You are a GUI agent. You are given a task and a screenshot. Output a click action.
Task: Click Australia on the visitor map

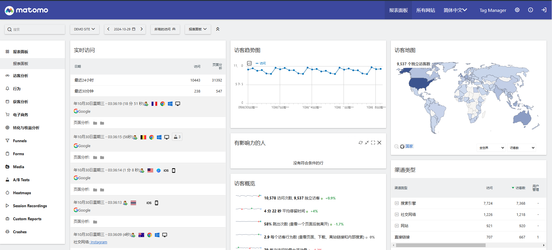click(522, 118)
